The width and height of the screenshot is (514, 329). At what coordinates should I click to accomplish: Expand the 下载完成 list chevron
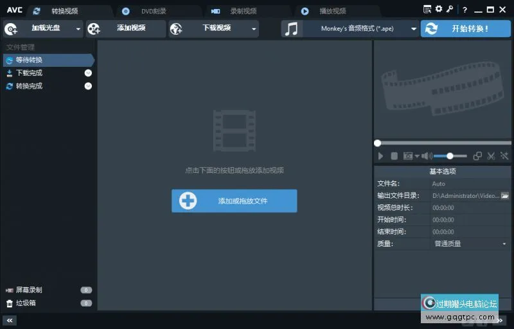[88, 73]
